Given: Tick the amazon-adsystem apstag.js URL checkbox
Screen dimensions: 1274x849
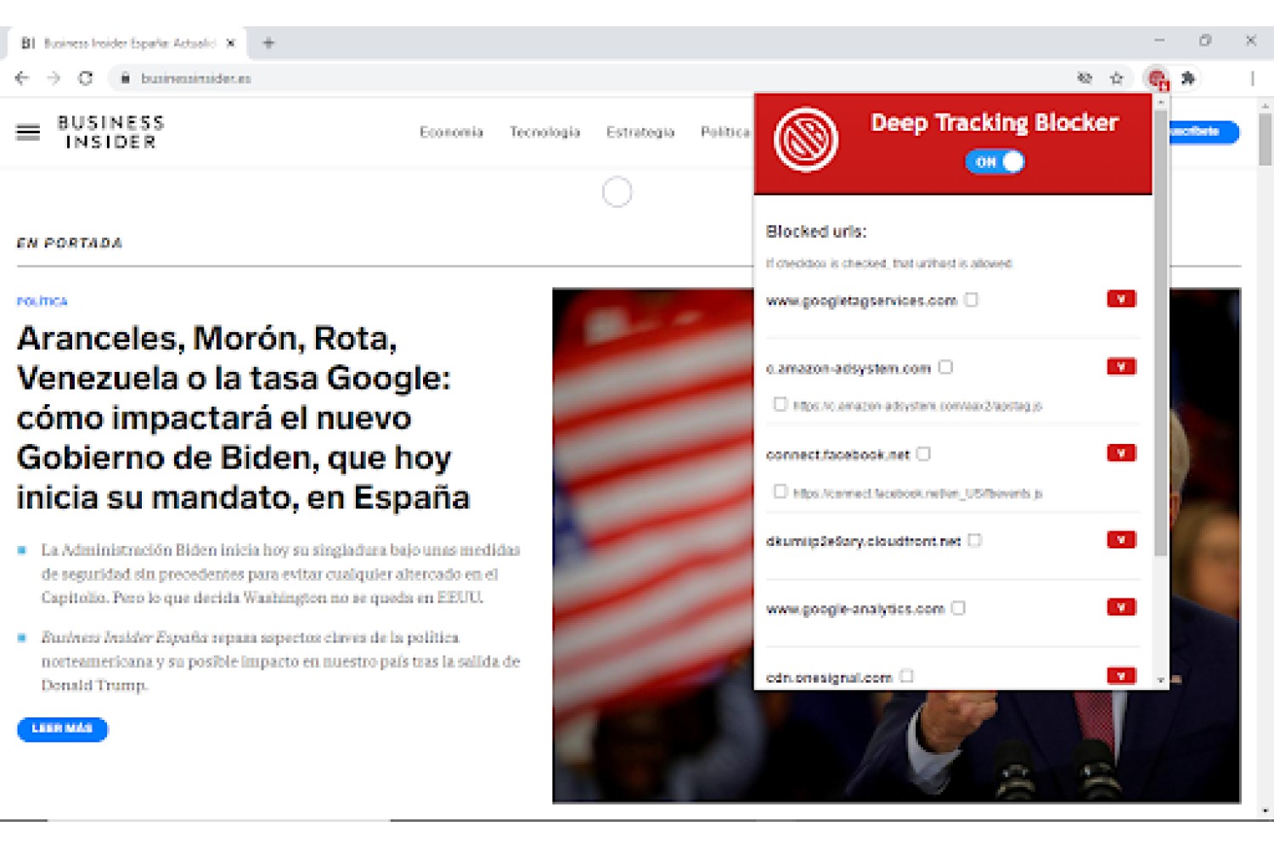Looking at the screenshot, I should pyautogui.click(x=780, y=404).
